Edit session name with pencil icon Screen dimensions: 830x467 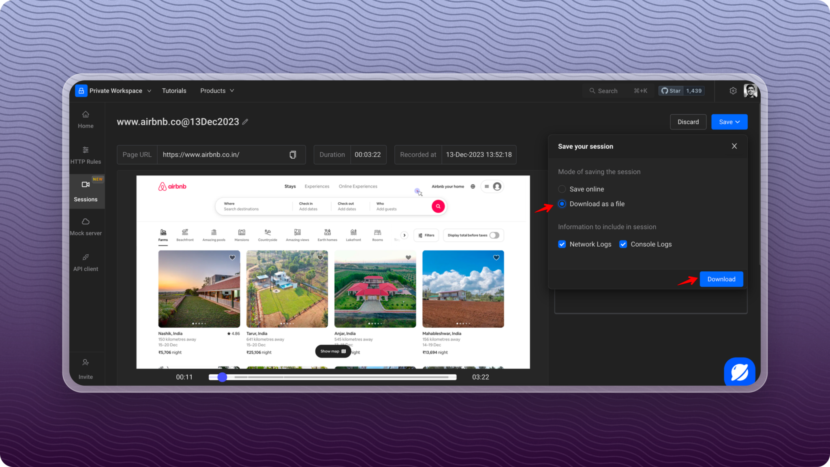[x=245, y=122]
